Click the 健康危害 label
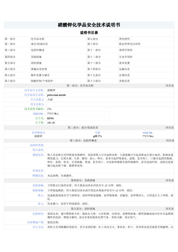Viewport: 178px width, 252px height. click(38, 155)
